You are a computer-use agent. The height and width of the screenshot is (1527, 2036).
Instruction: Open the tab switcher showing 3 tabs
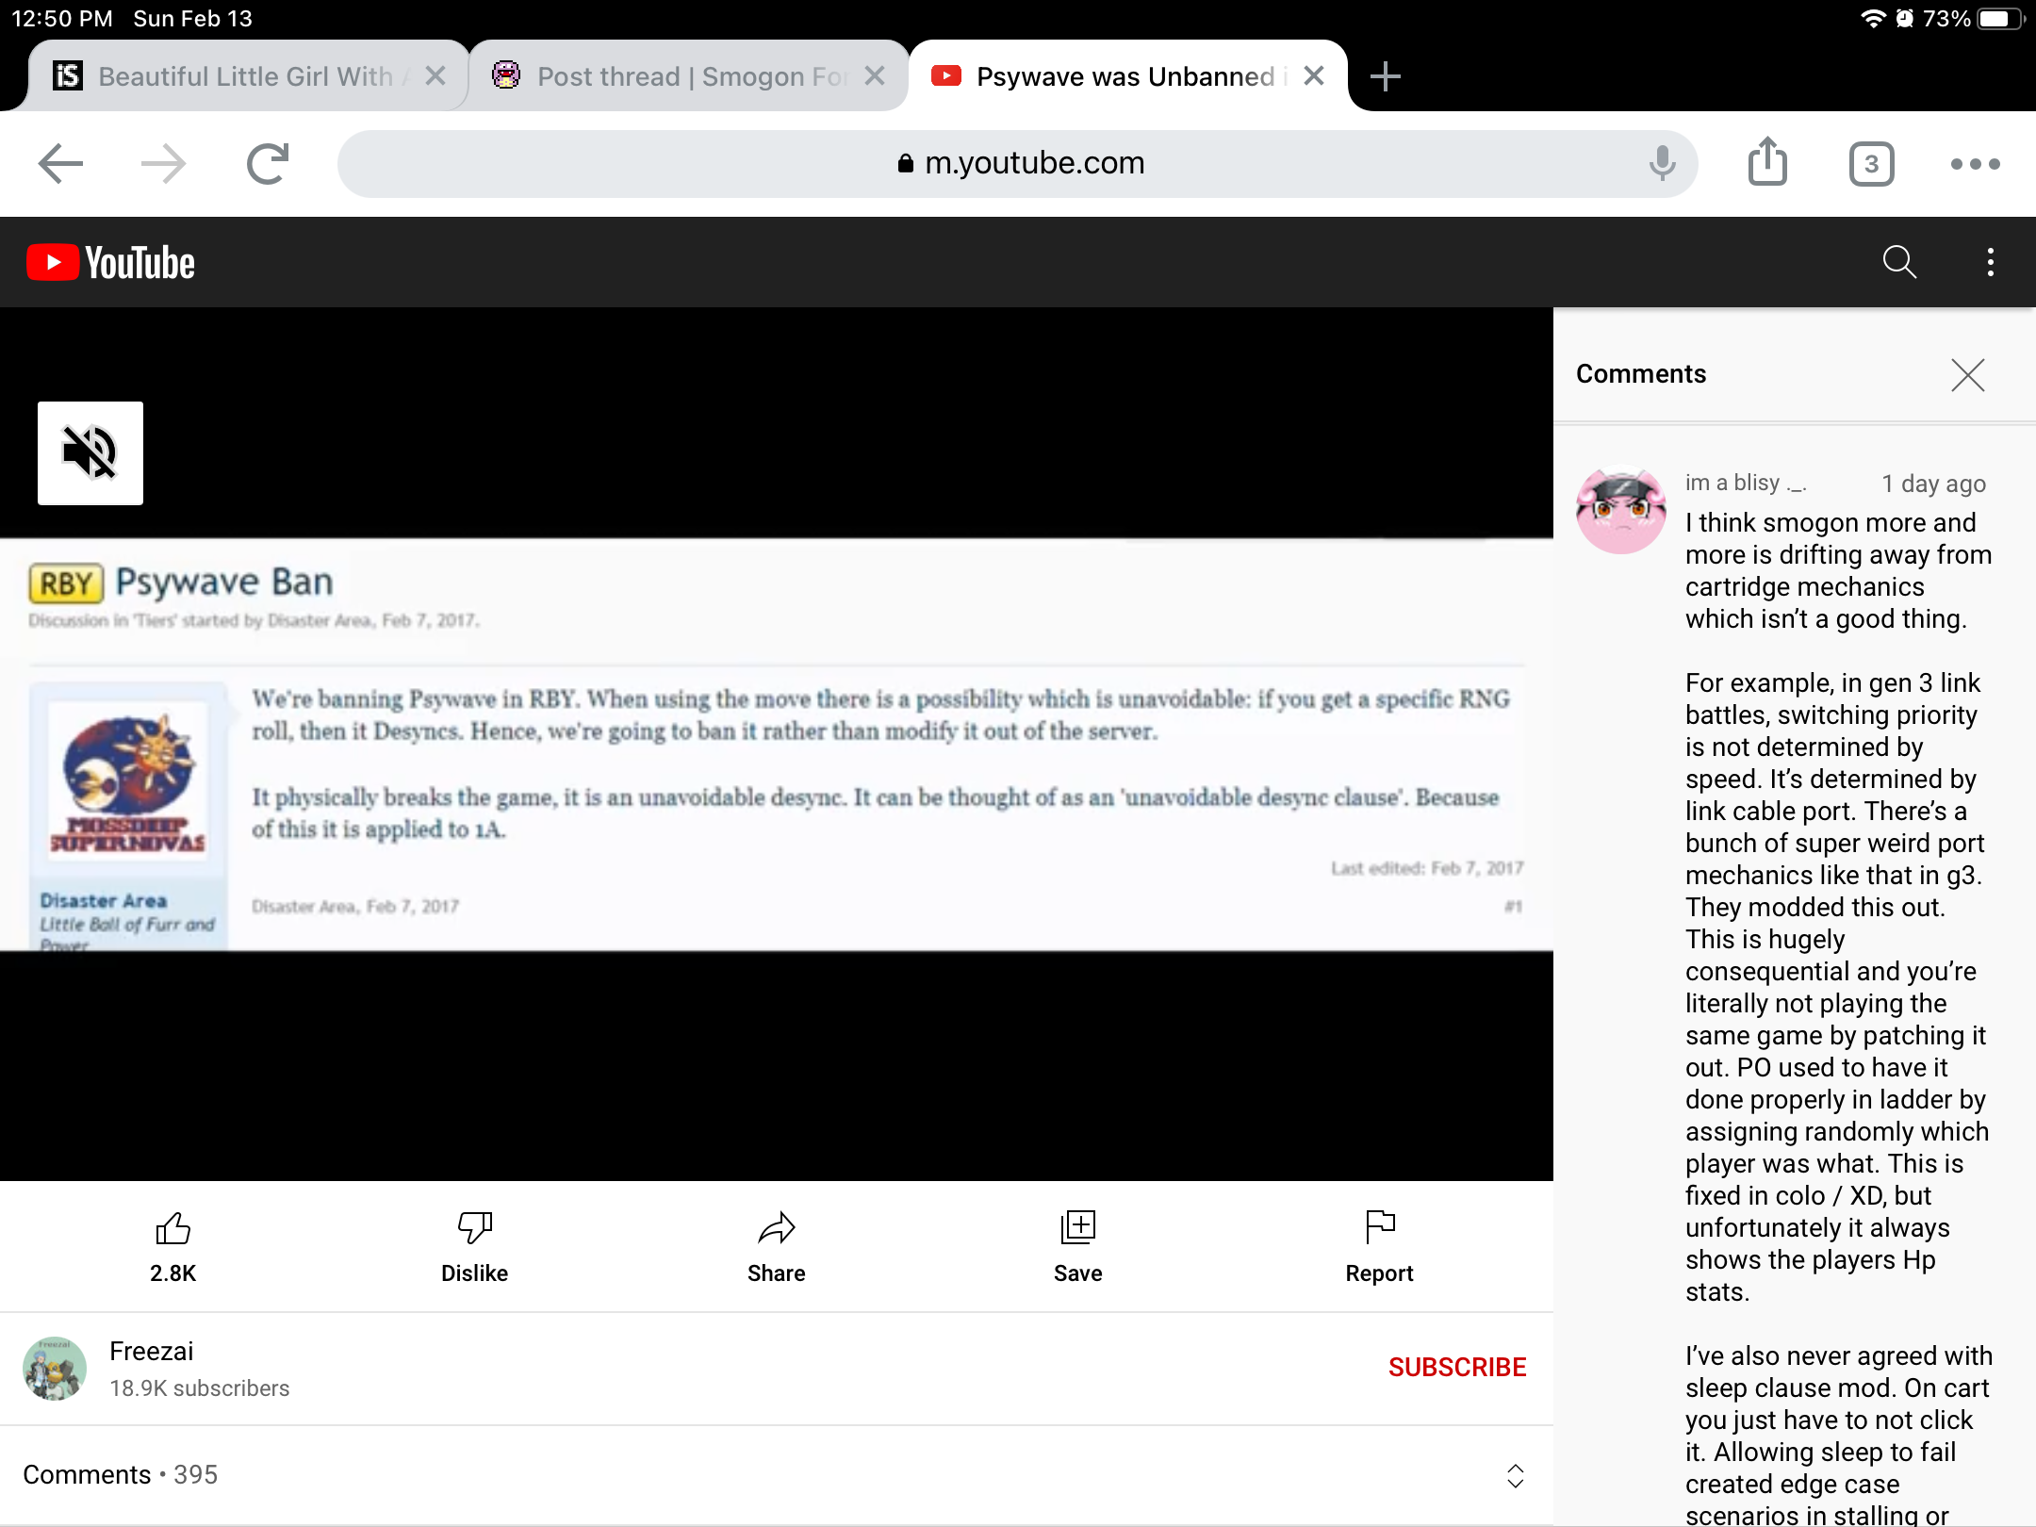pyautogui.click(x=1871, y=164)
